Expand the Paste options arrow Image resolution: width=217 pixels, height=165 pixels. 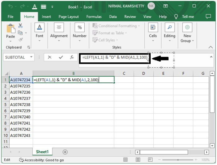[11, 41]
